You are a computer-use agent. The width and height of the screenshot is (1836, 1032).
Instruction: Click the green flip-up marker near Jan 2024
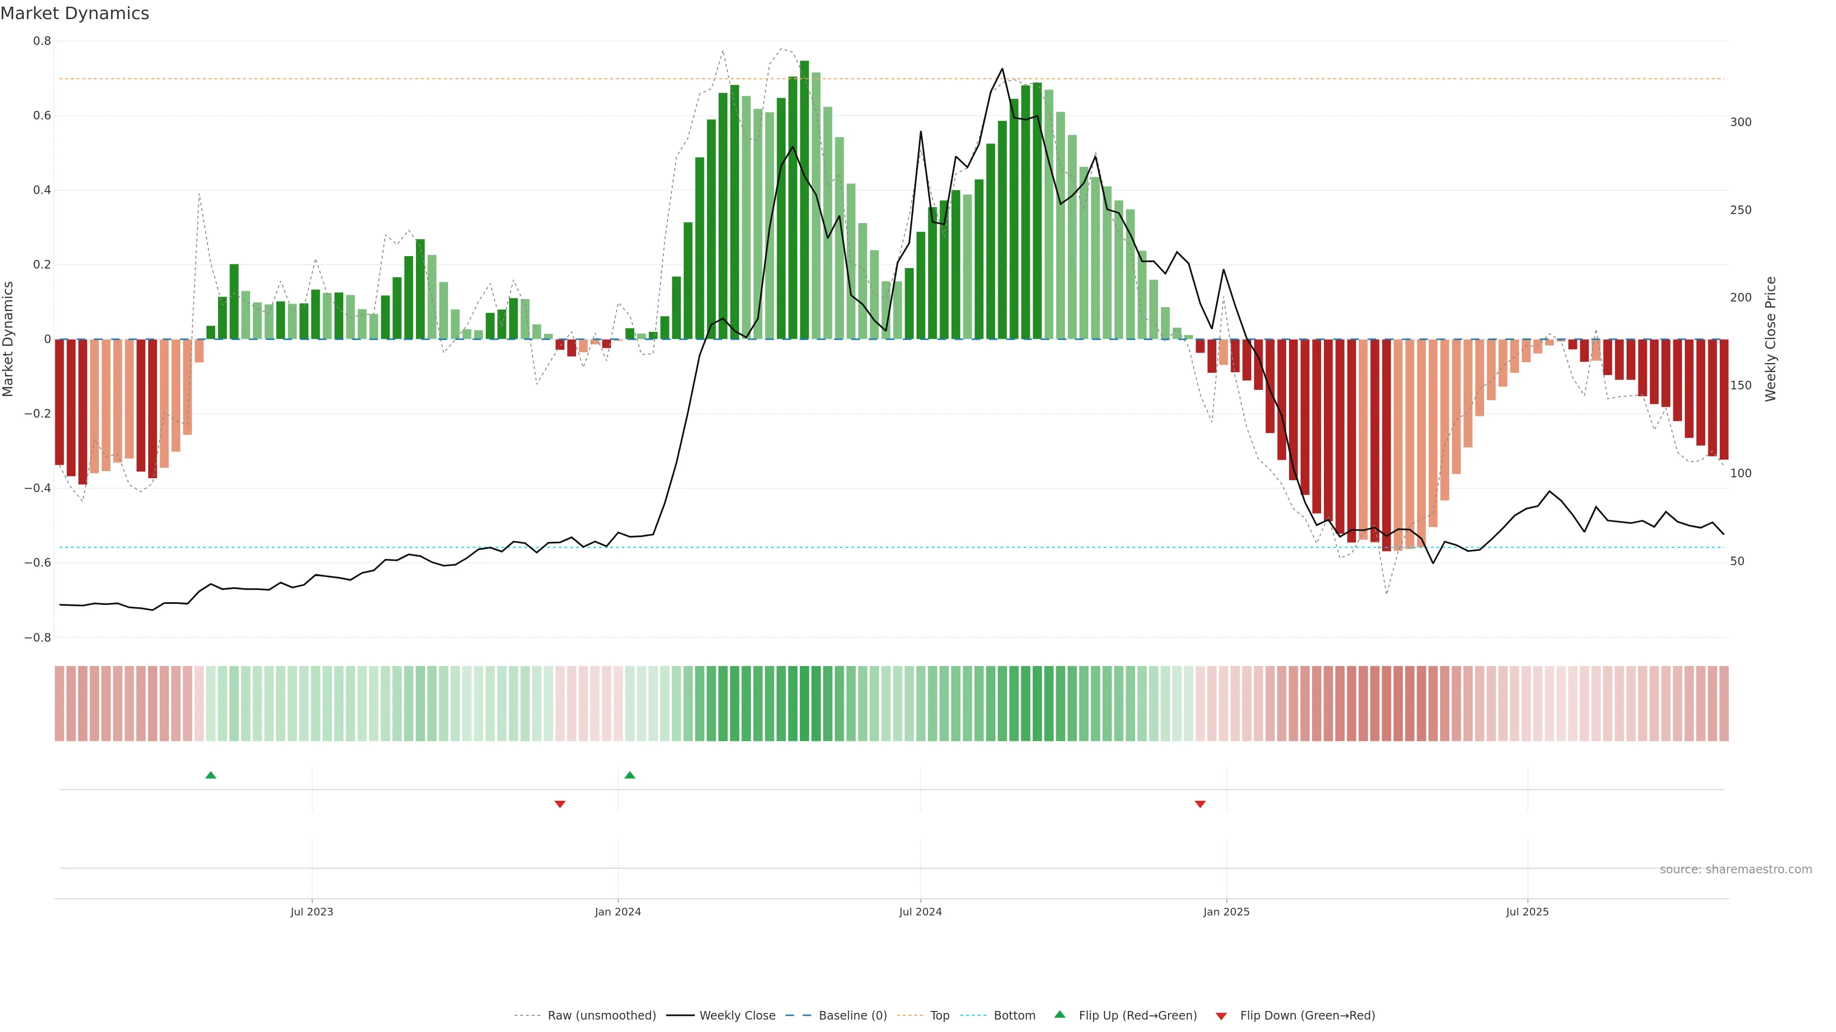pos(629,775)
